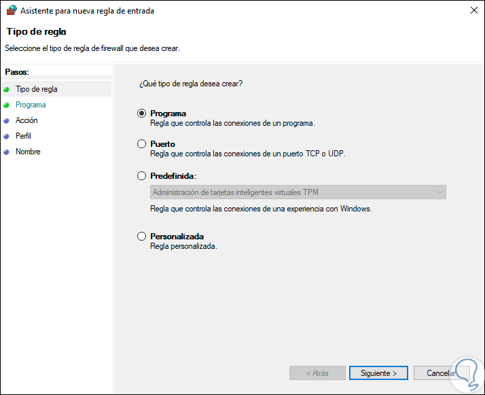Click the blue bullet beside Perfil step
The image size is (485, 395).
tap(7, 136)
